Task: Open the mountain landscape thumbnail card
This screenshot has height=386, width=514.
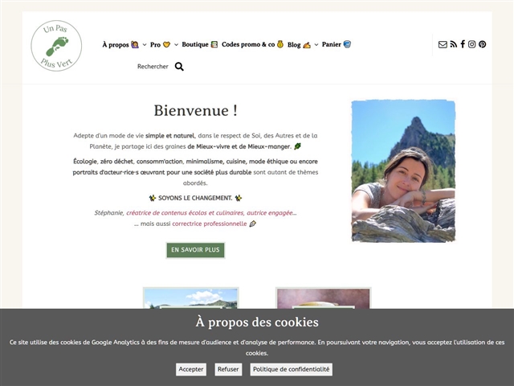Action: pyautogui.click(x=191, y=298)
